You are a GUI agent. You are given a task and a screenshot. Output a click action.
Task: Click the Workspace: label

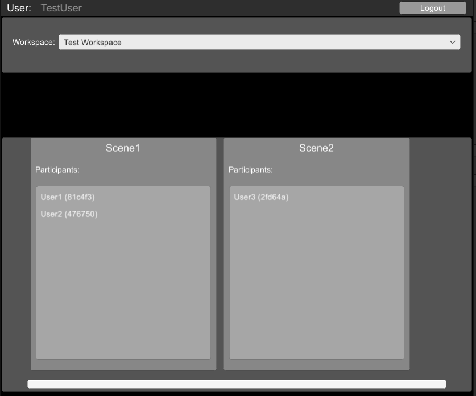pyautogui.click(x=34, y=42)
